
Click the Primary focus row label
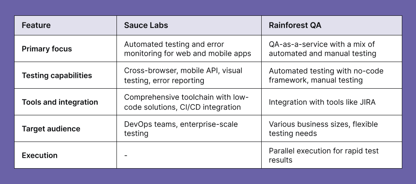[x=47, y=49]
